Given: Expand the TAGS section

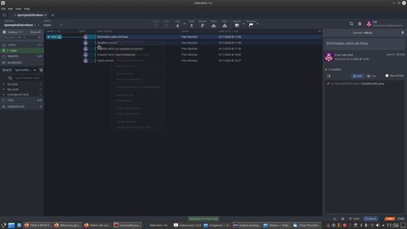Looking at the screenshot, I should tap(22, 100).
